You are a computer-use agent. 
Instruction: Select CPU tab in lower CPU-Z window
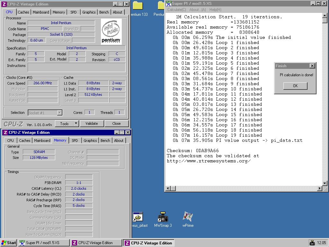pyautogui.click(x=11, y=141)
